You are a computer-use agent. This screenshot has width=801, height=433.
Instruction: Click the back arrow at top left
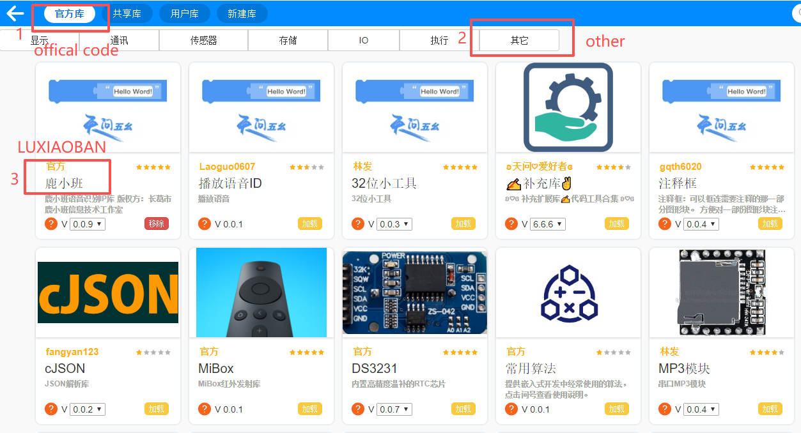14,13
